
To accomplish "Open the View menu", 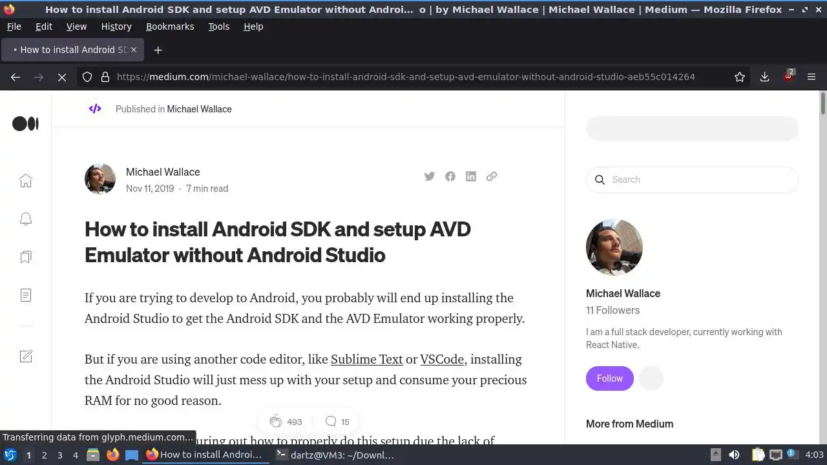I will [76, 26].
